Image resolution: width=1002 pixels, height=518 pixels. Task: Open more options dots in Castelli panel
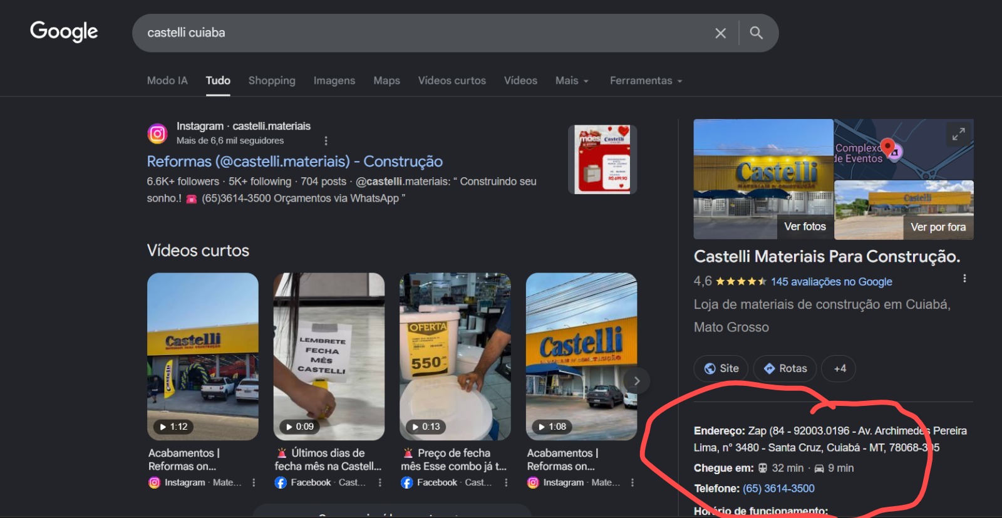pyautogui.click(x=964, y=278)
